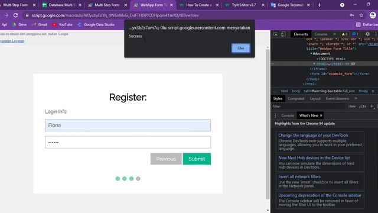Open the Layout pane tab
This screenshot has width=378, height=213.
coord(315,99)
